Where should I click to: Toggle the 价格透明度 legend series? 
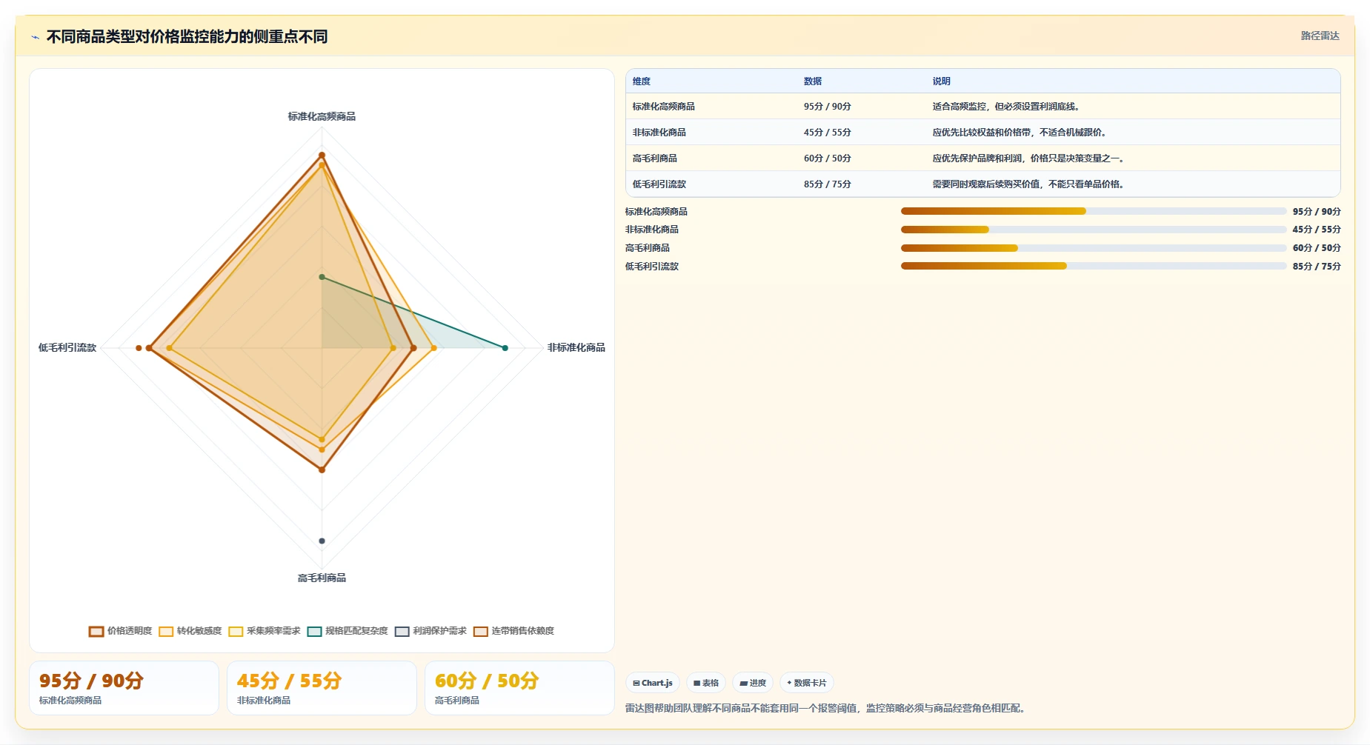tap(120, 631)
